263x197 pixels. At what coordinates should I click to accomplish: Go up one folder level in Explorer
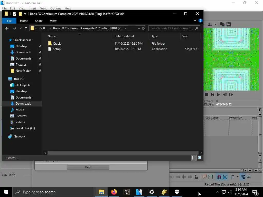[26, 28]
